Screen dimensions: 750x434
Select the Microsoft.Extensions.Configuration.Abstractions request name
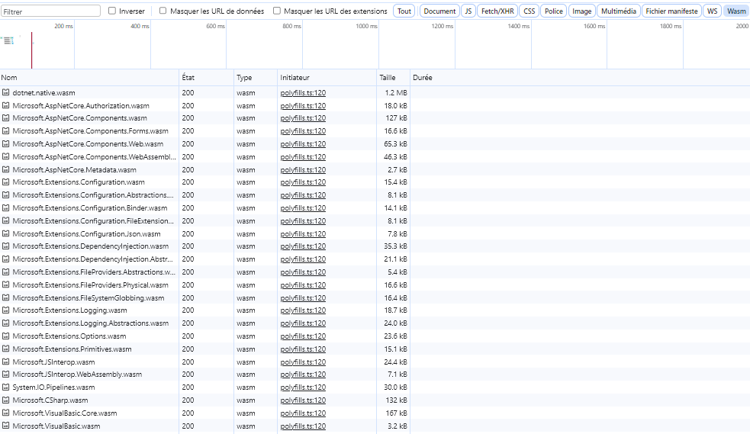(x=93, y=195)
